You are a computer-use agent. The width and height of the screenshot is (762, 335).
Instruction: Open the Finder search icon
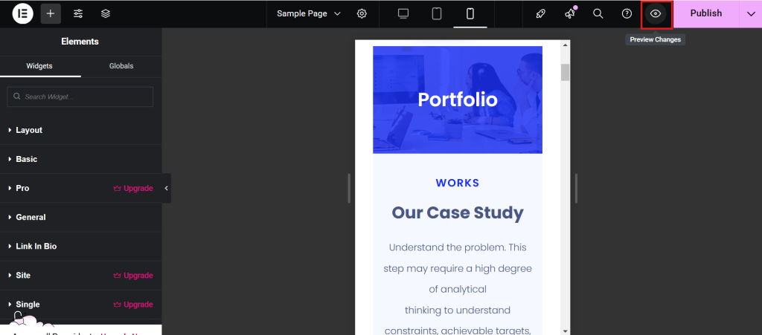click(x=598, y=13)
